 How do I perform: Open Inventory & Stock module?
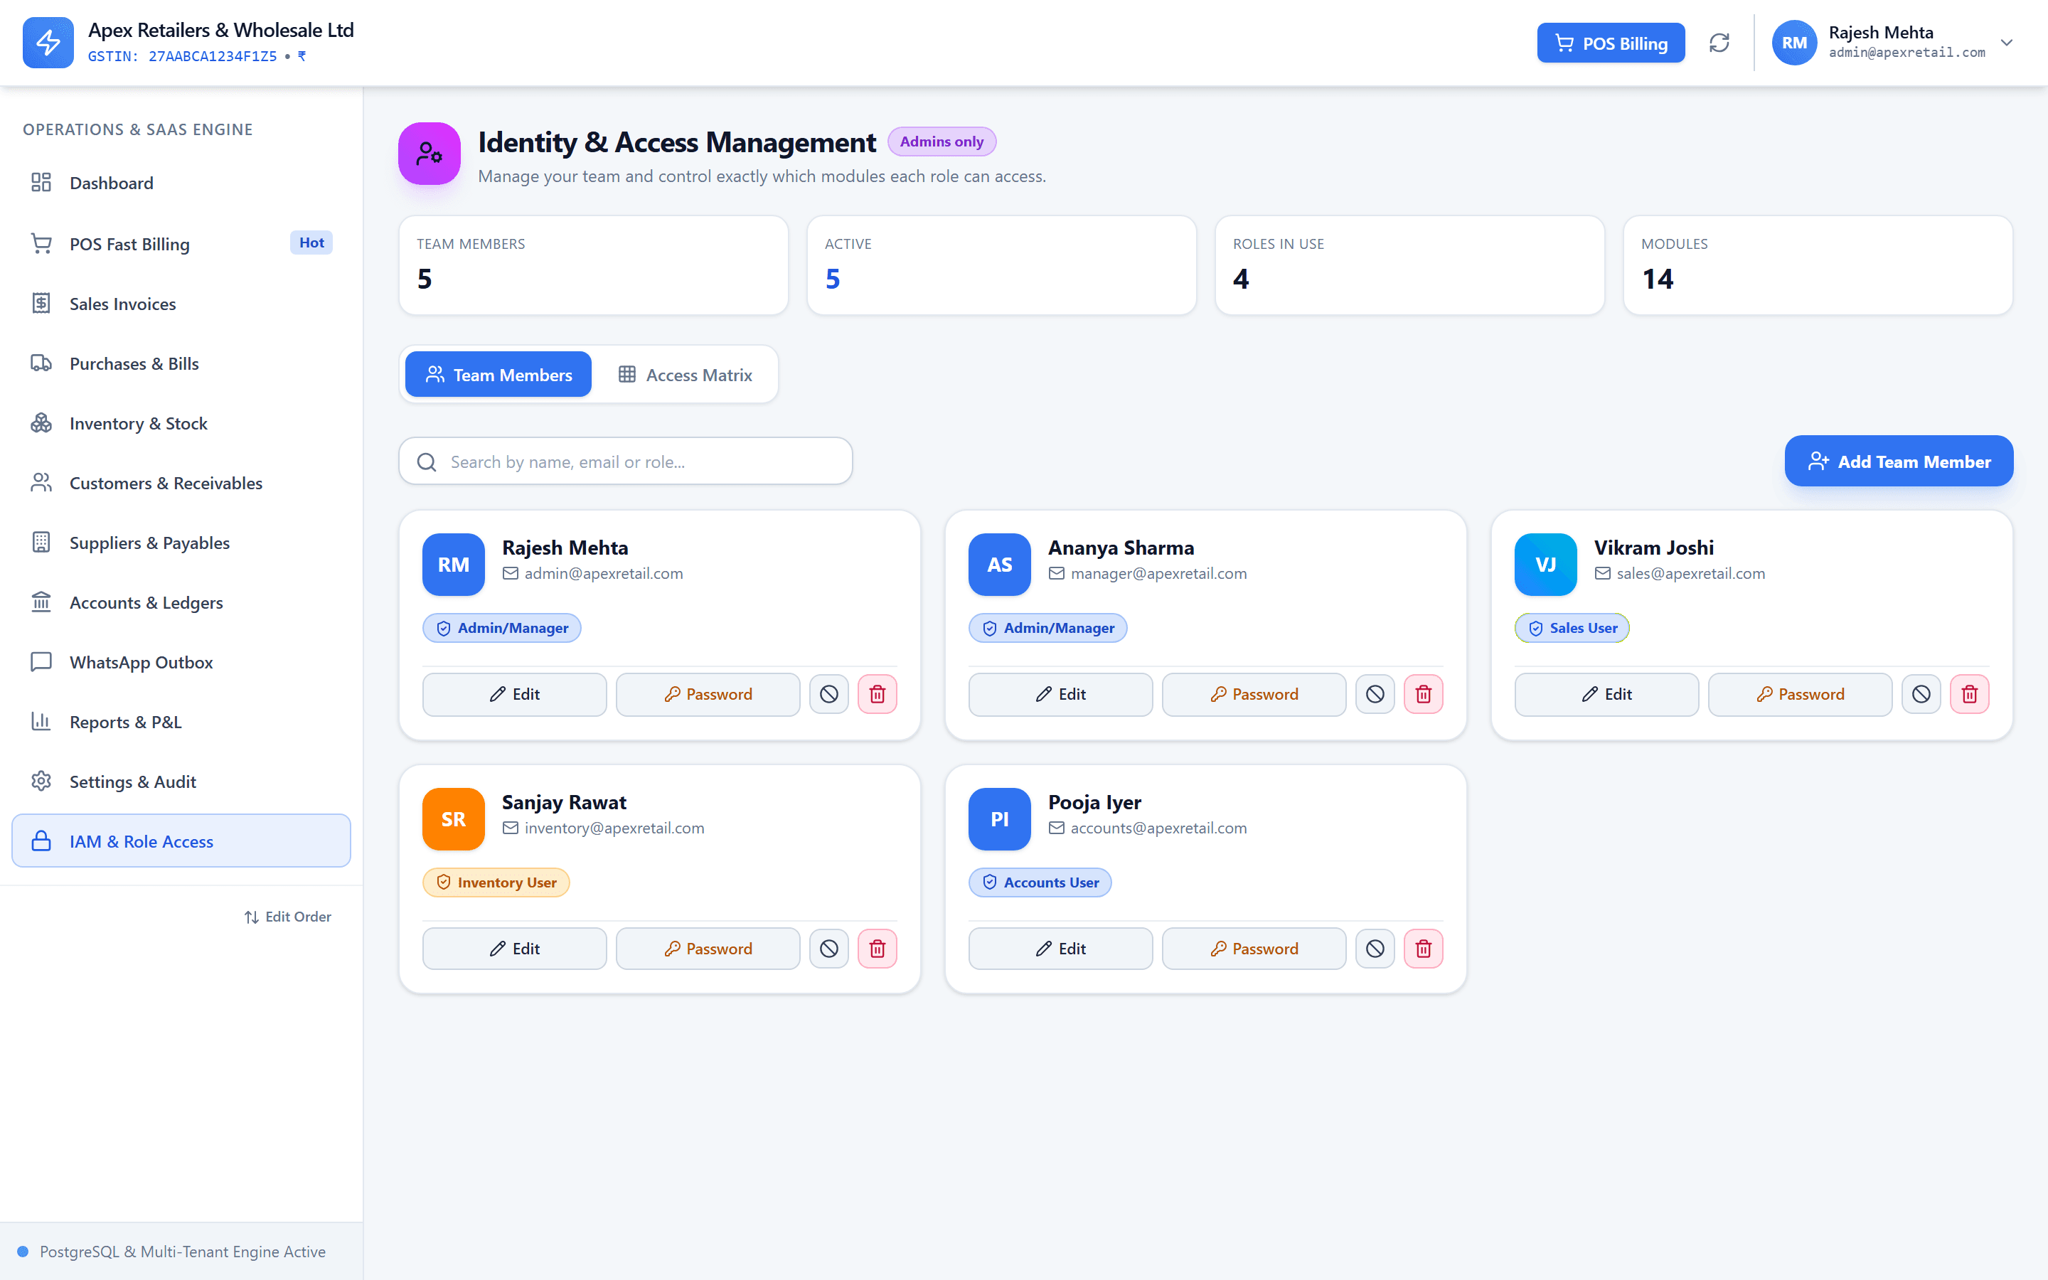(181, 423)
